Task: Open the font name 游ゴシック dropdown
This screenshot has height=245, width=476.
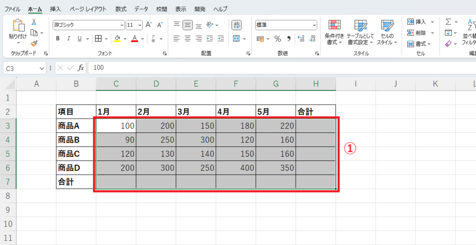Action: click(122, 25)
